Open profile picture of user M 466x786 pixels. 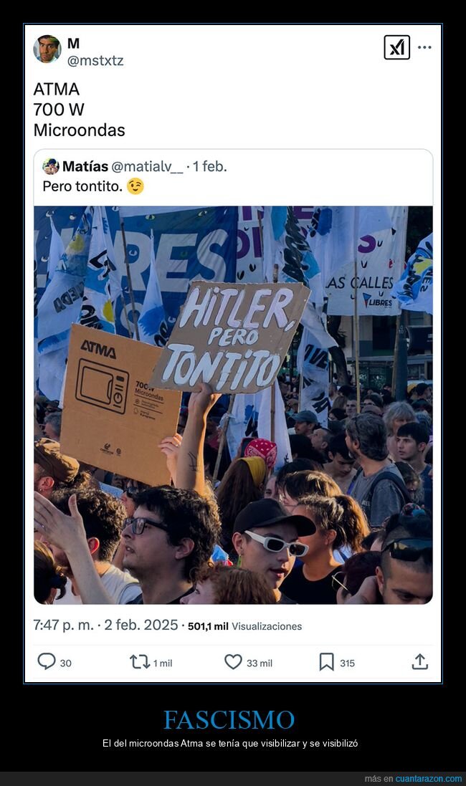(47, 49)
